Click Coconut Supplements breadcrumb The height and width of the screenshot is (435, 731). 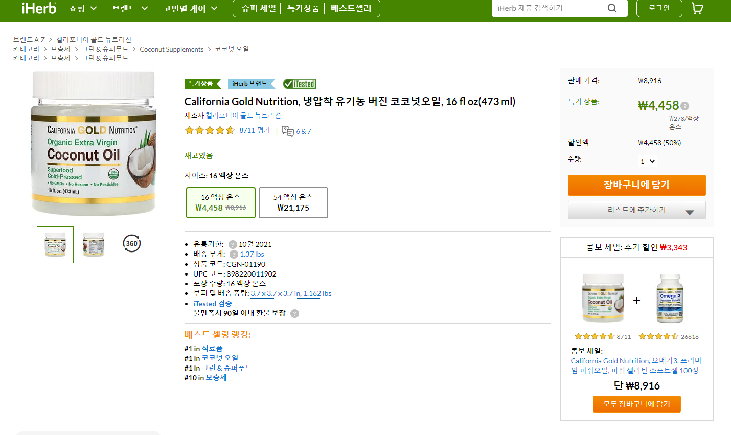[x=172, y=50]
